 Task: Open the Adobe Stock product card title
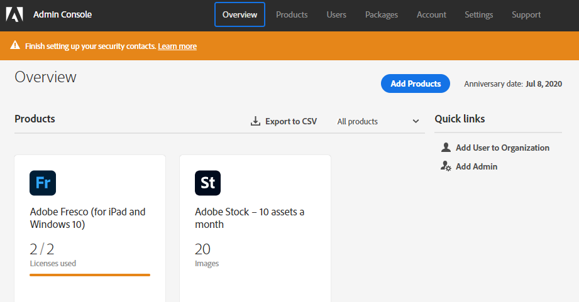(250, 218)
